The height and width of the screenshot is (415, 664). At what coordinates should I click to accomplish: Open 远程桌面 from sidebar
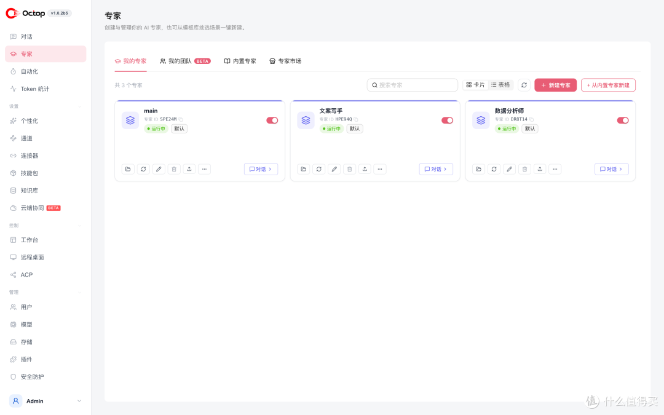coord(45,258)
